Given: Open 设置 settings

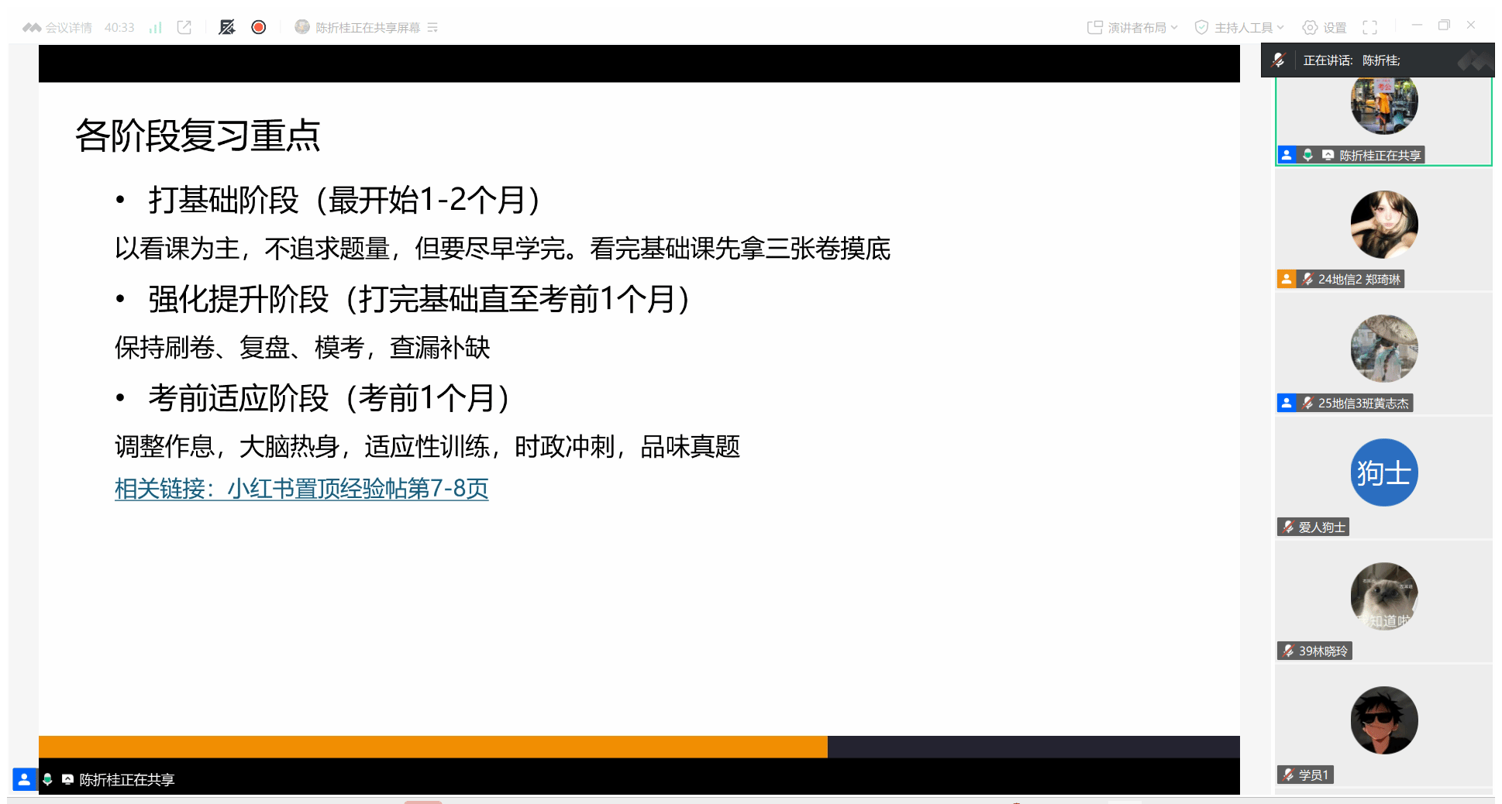Looking at the screenshot, I should pos(1325,28).
